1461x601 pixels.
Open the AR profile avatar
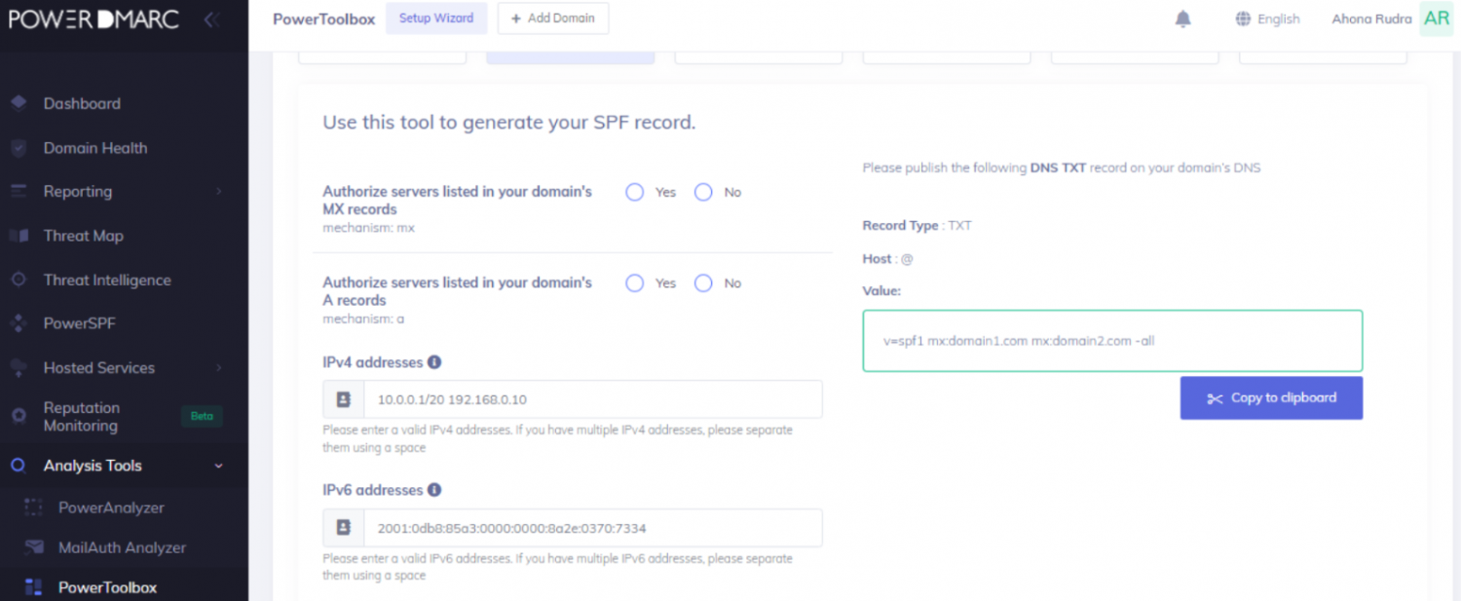(x=1437, y=19)
